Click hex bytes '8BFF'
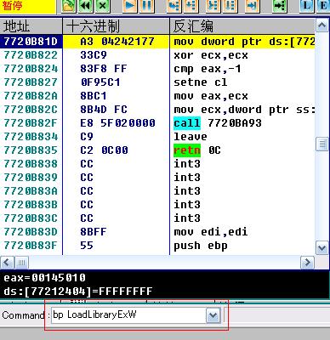 (x=94, y=232)
